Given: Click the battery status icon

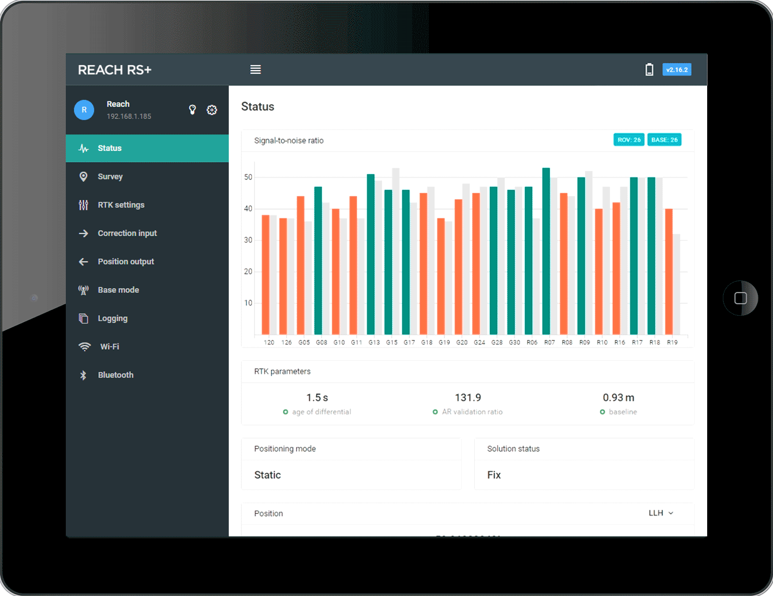Looking at the screenshot, I should click(x=649, y=70).
